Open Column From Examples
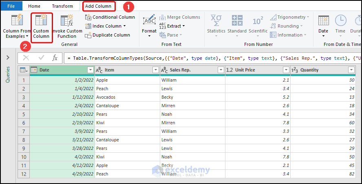 click(x=17, y=26)
